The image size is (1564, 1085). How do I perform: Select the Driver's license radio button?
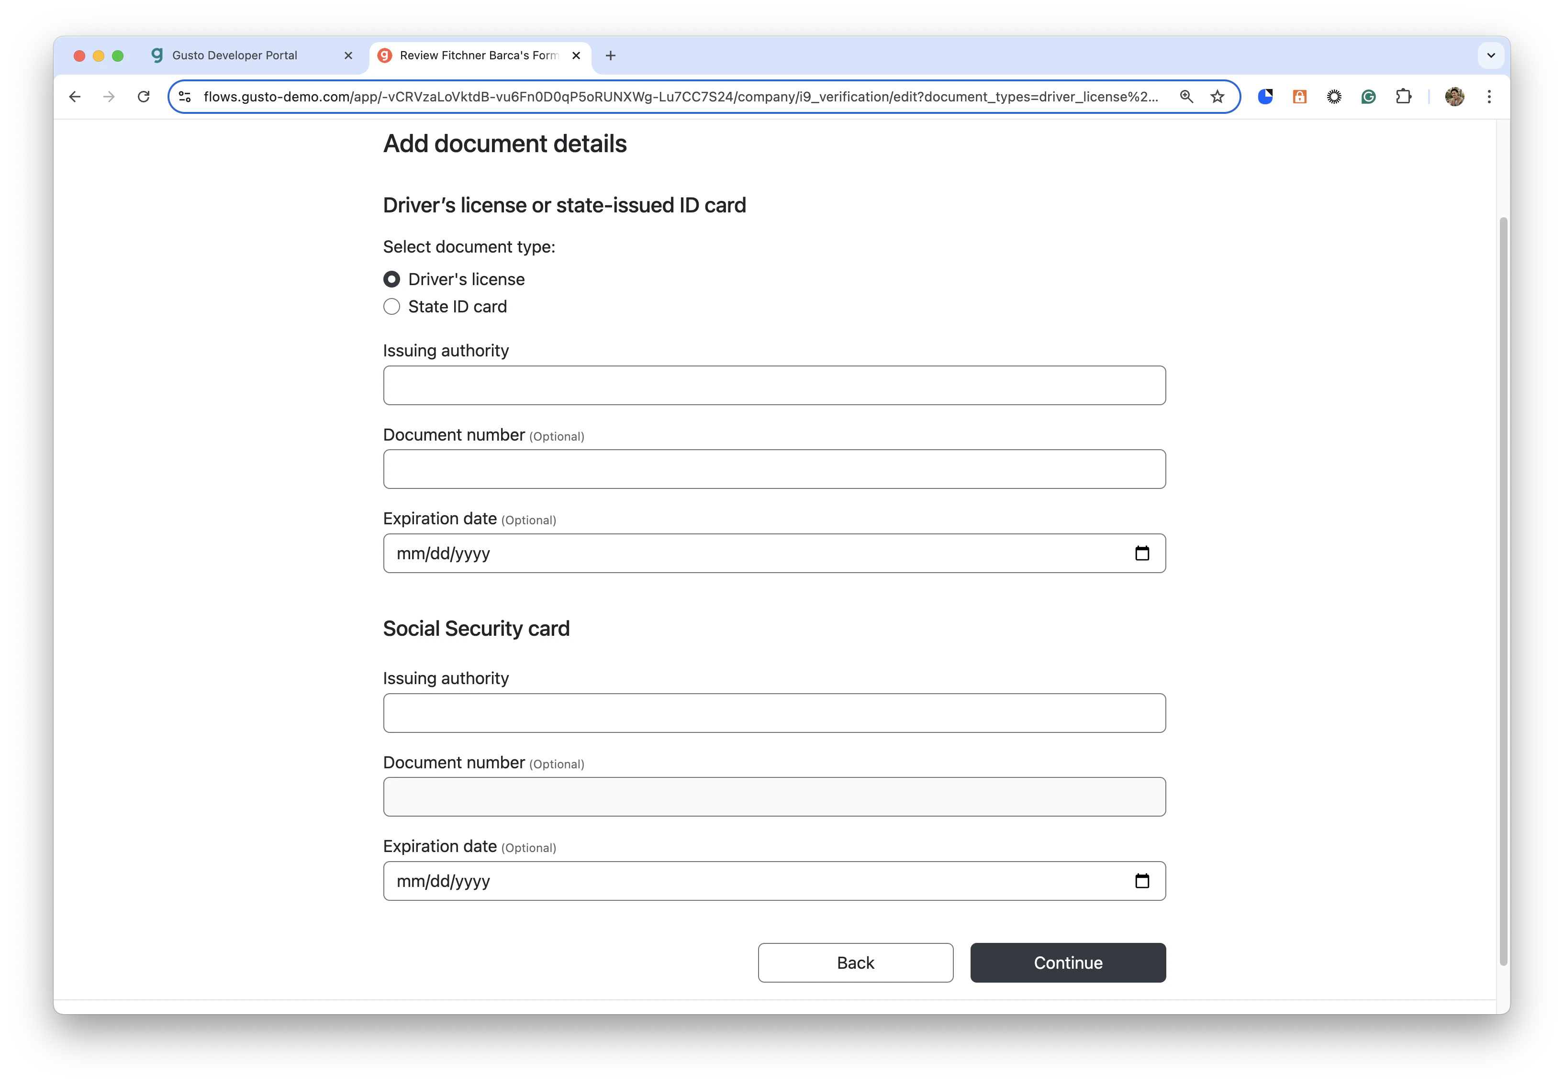(391, 279)
